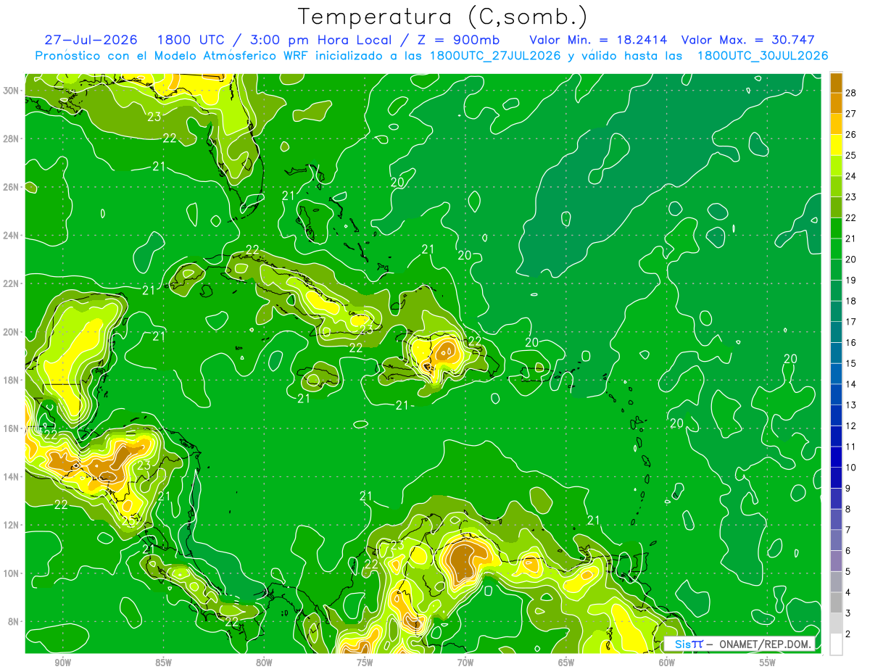870x672 pixels.
Task: Pick the yellow swatch between 25 and 26 on scale
Action: (x=837, y=145)
